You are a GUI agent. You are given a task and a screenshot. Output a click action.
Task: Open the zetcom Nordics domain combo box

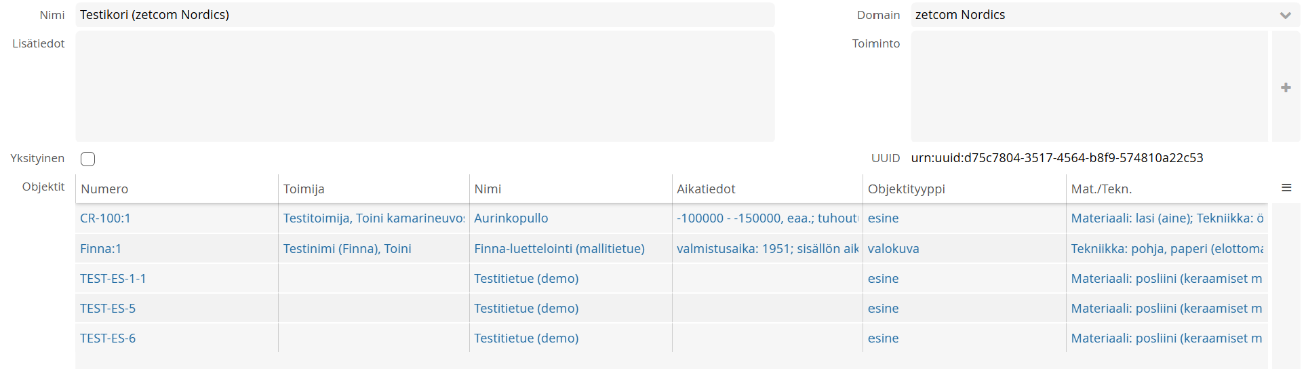coord(1105,15)
